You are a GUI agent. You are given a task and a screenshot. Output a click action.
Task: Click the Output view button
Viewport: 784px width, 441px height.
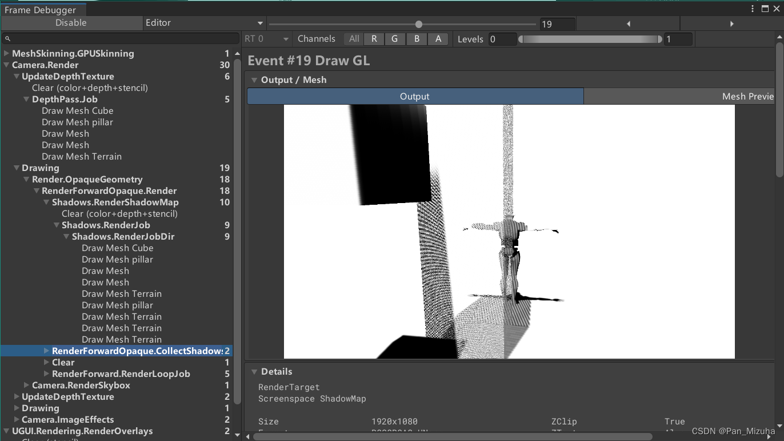[x=414, y=96]
